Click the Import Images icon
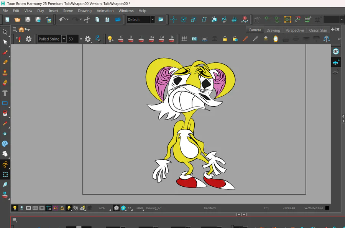Screen dimensions: 345x228 pos(48,20)
